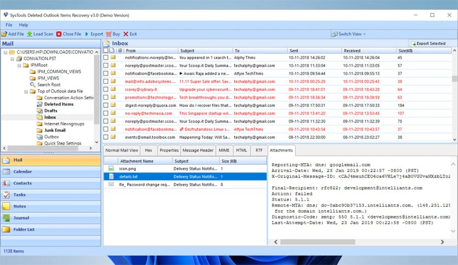Open the File menu
Image resolution: width=458 pixels, height=265 pixels.
pyautogui.click(x=9, y=25)
